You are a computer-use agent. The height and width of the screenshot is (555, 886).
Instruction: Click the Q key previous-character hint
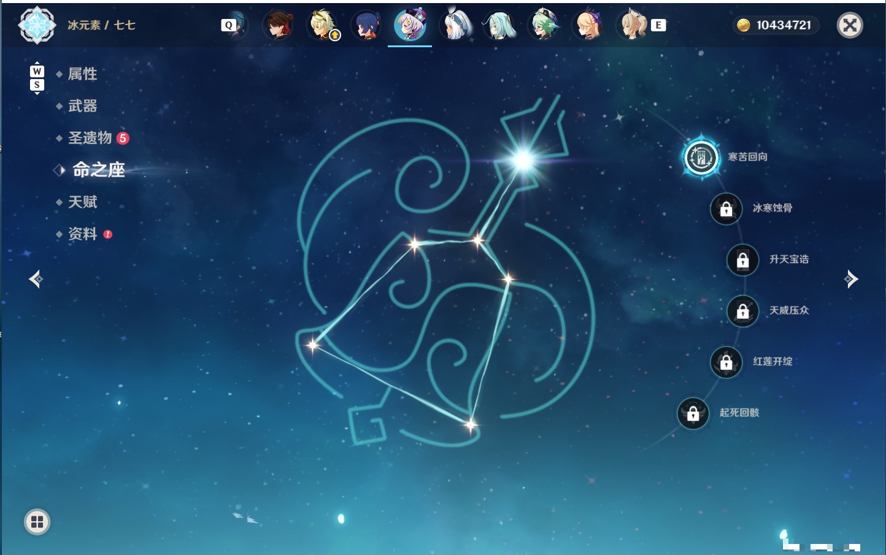pyautogui.click(x=229, y=25)
